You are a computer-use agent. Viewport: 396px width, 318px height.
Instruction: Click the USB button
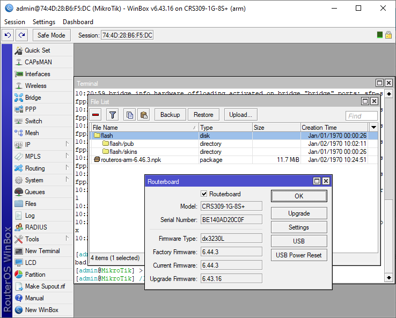pos(299,241)
